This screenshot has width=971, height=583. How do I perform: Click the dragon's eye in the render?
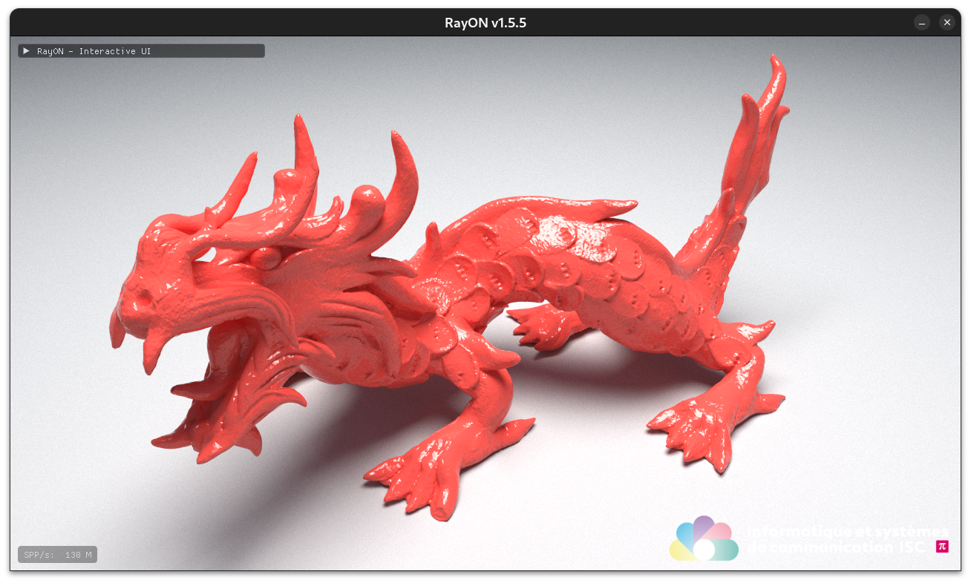point(264,257)
